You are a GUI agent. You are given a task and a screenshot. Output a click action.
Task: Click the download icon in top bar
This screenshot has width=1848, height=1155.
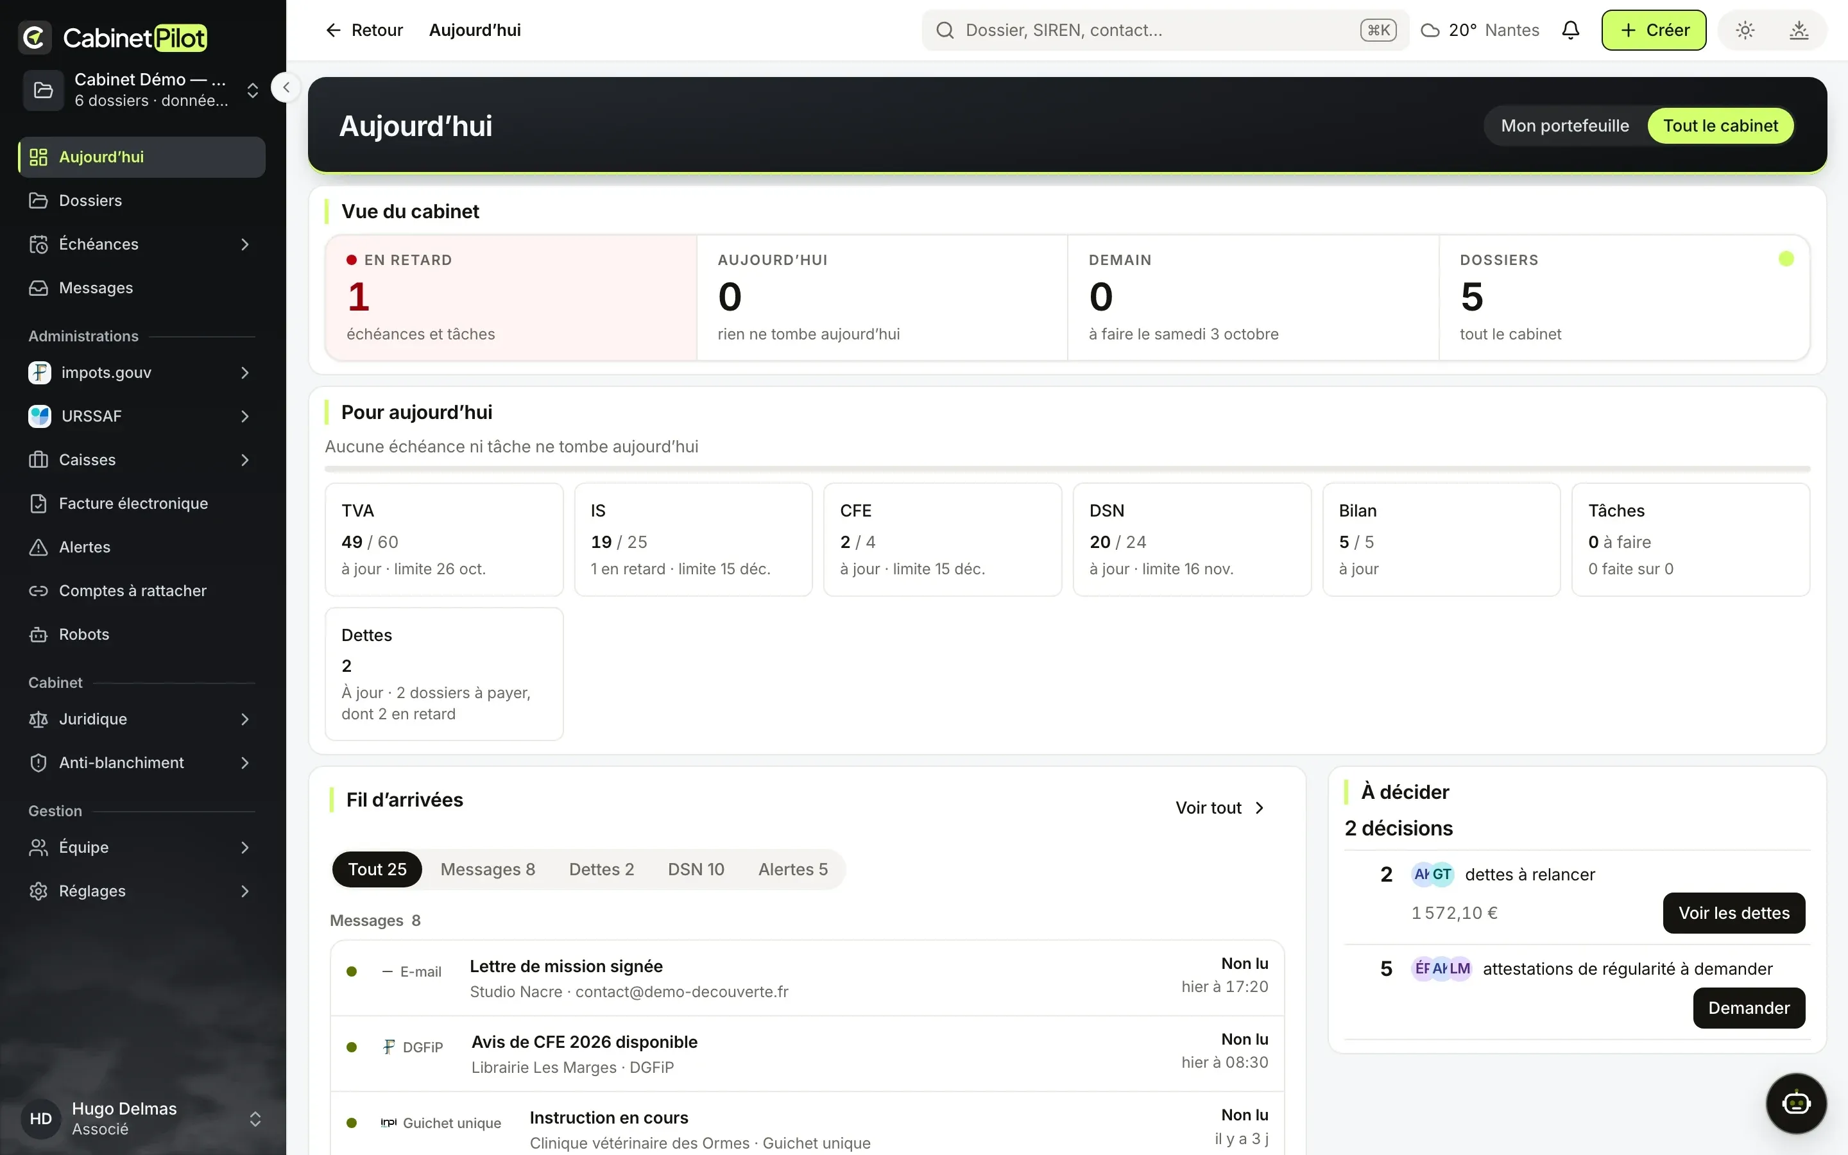(x=1799, y=30)
